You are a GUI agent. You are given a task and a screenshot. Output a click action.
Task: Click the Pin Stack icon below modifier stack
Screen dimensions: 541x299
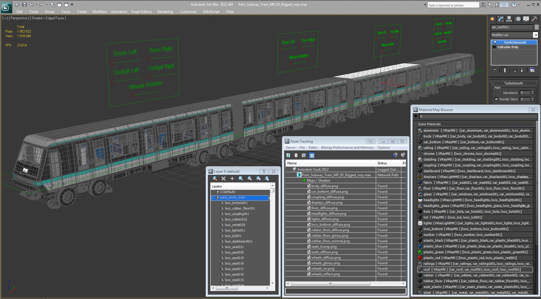coord(495,70)
